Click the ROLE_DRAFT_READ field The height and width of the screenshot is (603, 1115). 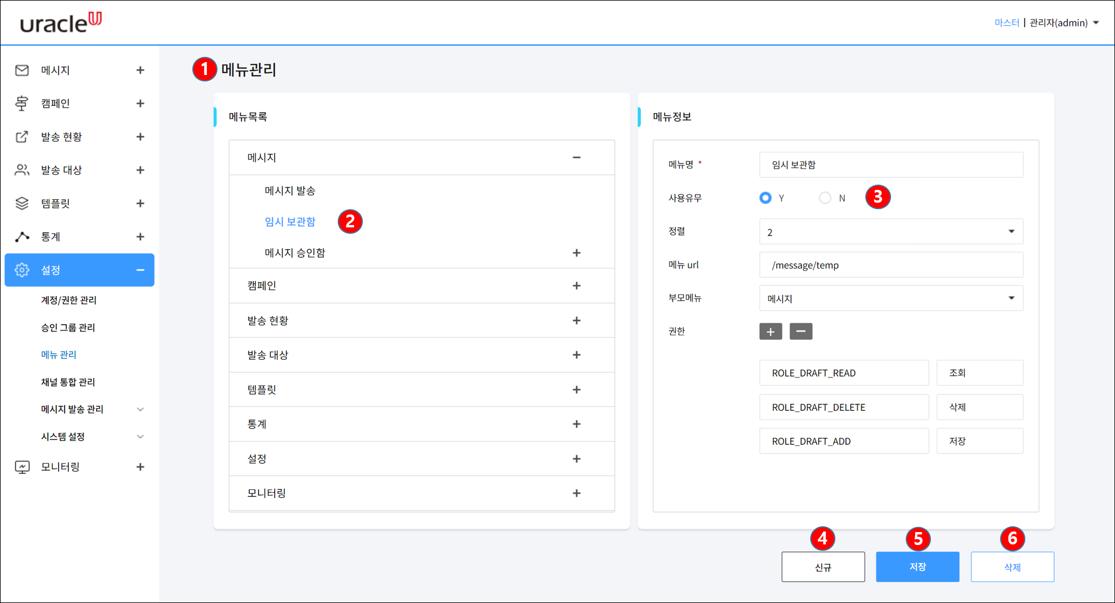[x=844, y=373]
